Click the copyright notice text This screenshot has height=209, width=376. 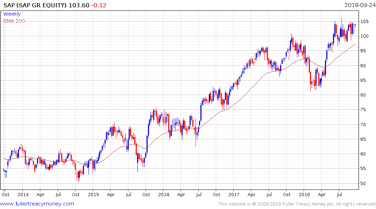[297, 204]
